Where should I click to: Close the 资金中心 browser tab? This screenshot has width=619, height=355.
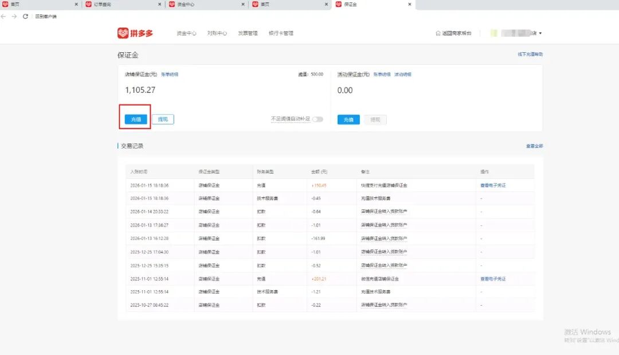coord(242,4)
